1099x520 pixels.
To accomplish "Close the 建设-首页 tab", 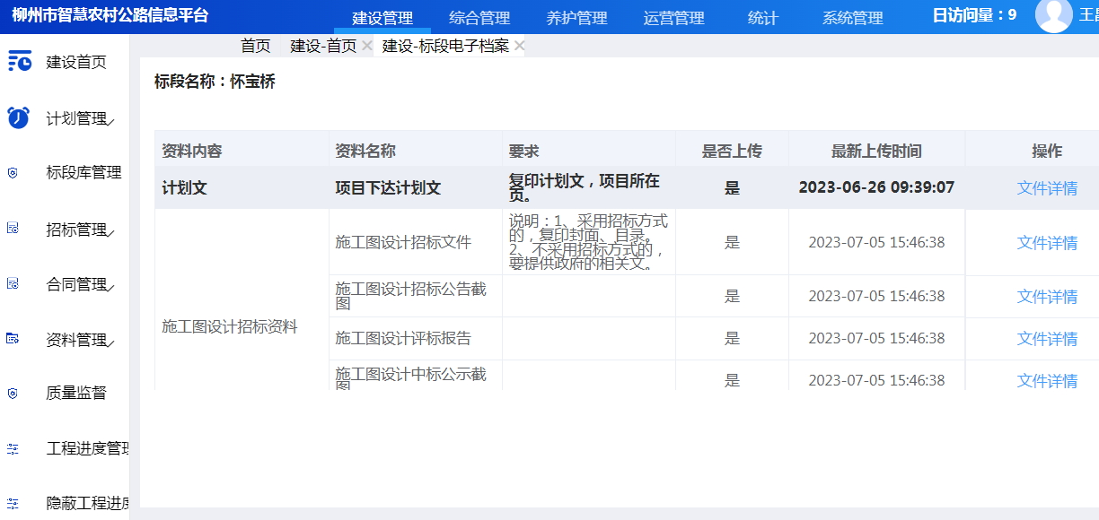I will tap(367, 46).
